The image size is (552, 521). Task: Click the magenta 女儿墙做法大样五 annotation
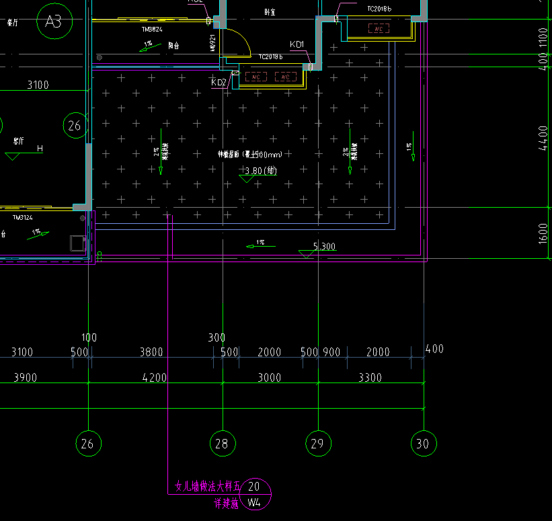click(208, 487)
